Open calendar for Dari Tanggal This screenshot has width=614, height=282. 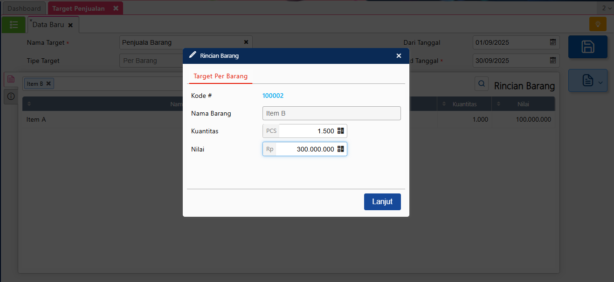(553, 42)
